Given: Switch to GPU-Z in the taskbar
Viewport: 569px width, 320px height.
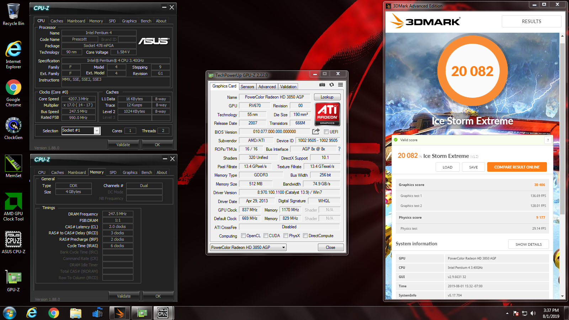Looking at the screenshot, I should 142,313.
